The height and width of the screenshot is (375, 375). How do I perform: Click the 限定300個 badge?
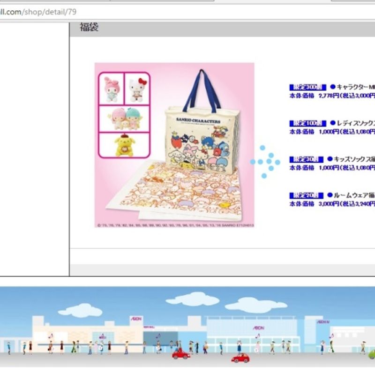(x=307, y=87)
